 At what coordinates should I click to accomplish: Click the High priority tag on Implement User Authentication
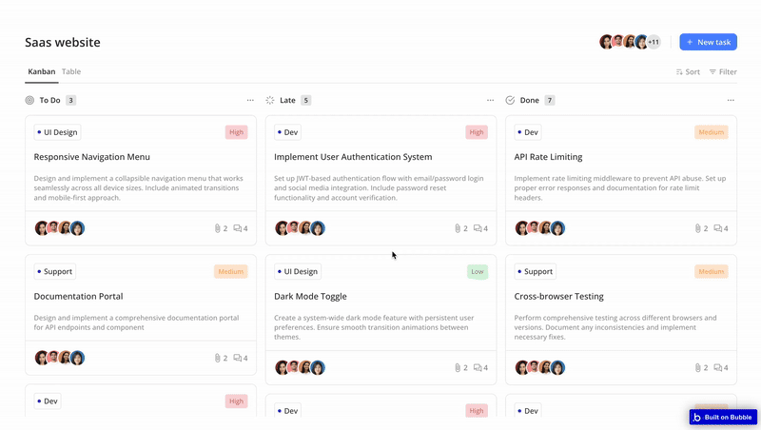(x=477, y=132)
